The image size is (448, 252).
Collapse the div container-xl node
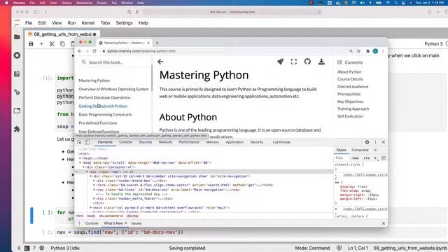[83, 167]
